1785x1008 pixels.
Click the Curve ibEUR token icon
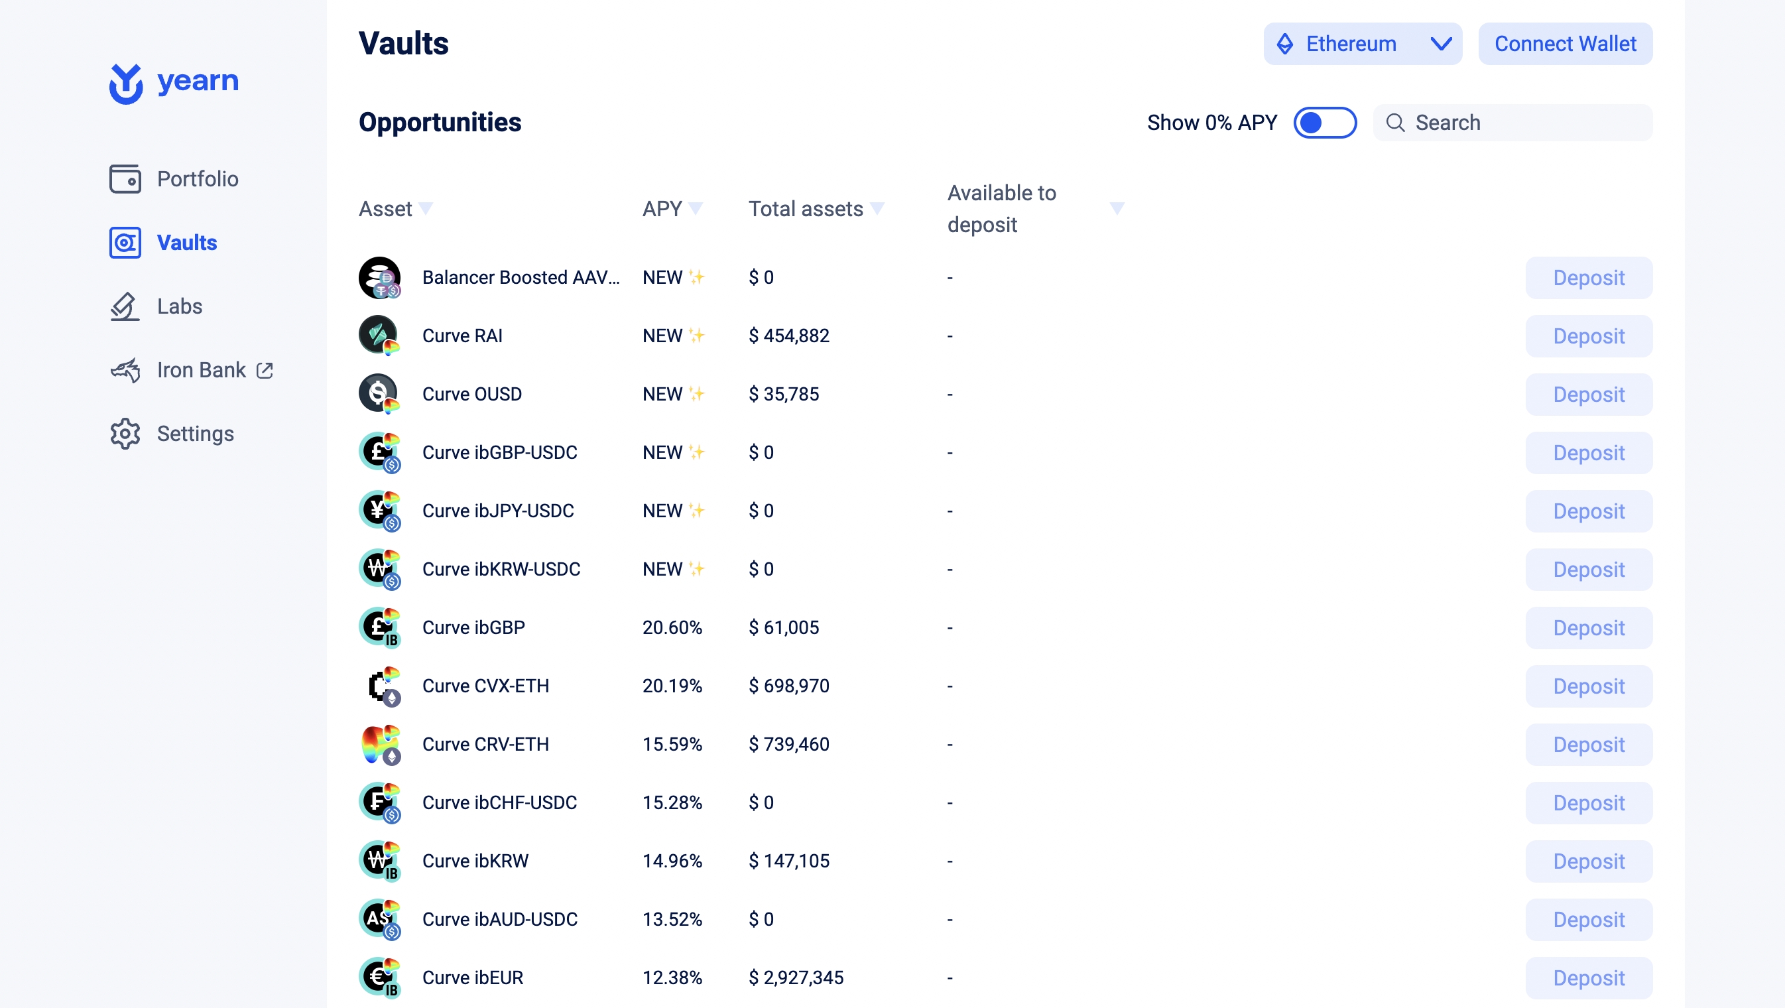click(x=380, y=977)
